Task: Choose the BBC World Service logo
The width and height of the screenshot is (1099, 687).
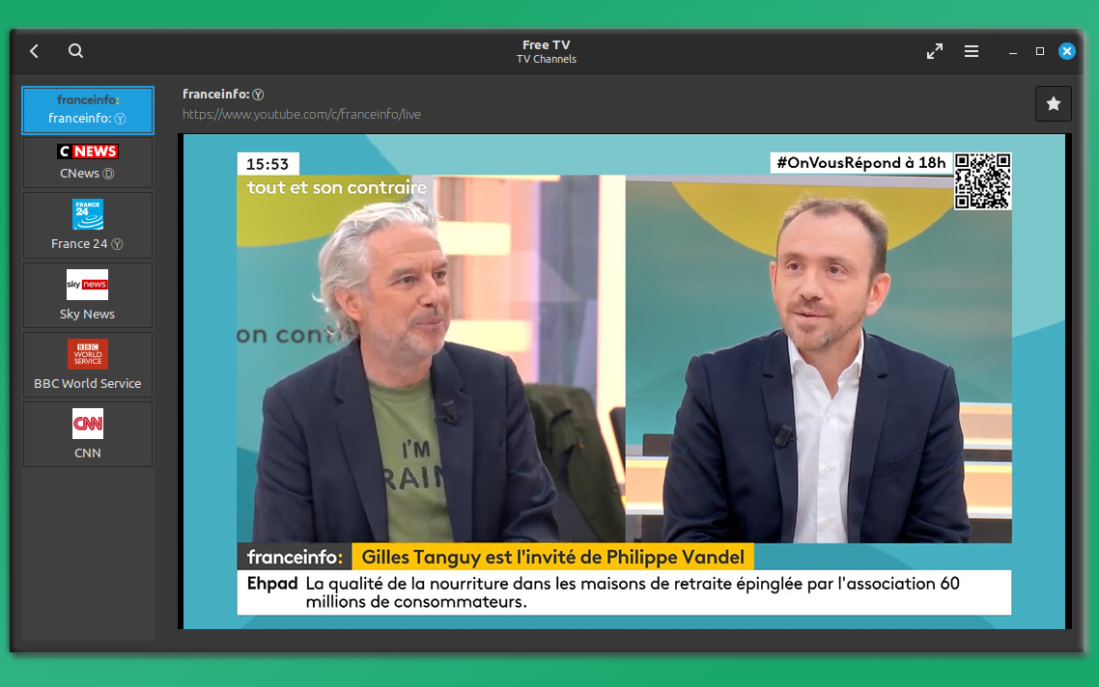Action: [88, 354]
